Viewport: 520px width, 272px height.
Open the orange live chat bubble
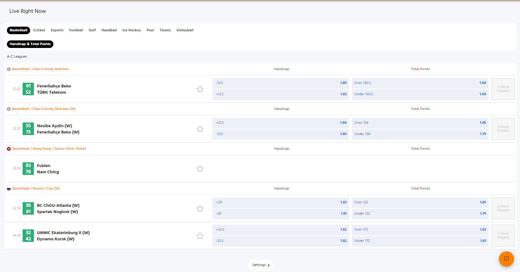[x=506, y=259]
